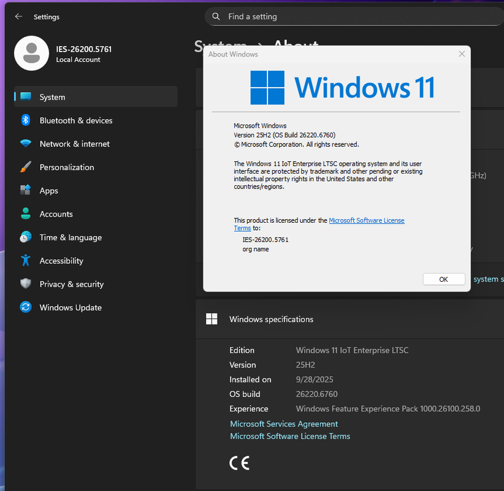Viewport: 504px width, 491px height.
Task: Click the Microsoft Windows line in dialog
Action: click(260, 125)
